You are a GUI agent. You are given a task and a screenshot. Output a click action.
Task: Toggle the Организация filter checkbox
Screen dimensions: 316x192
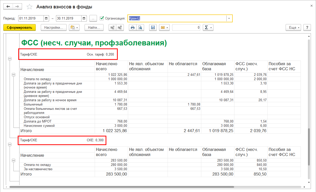[x=102, y=18]
